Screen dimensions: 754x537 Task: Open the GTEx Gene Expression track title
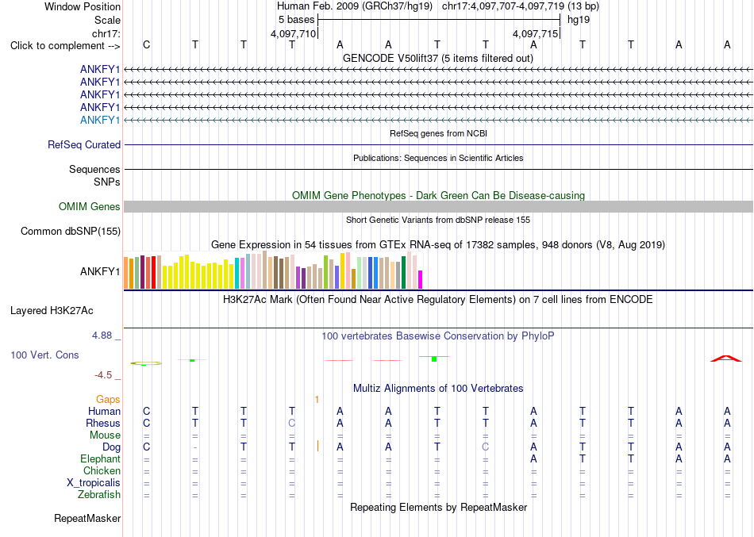point(438,244)
